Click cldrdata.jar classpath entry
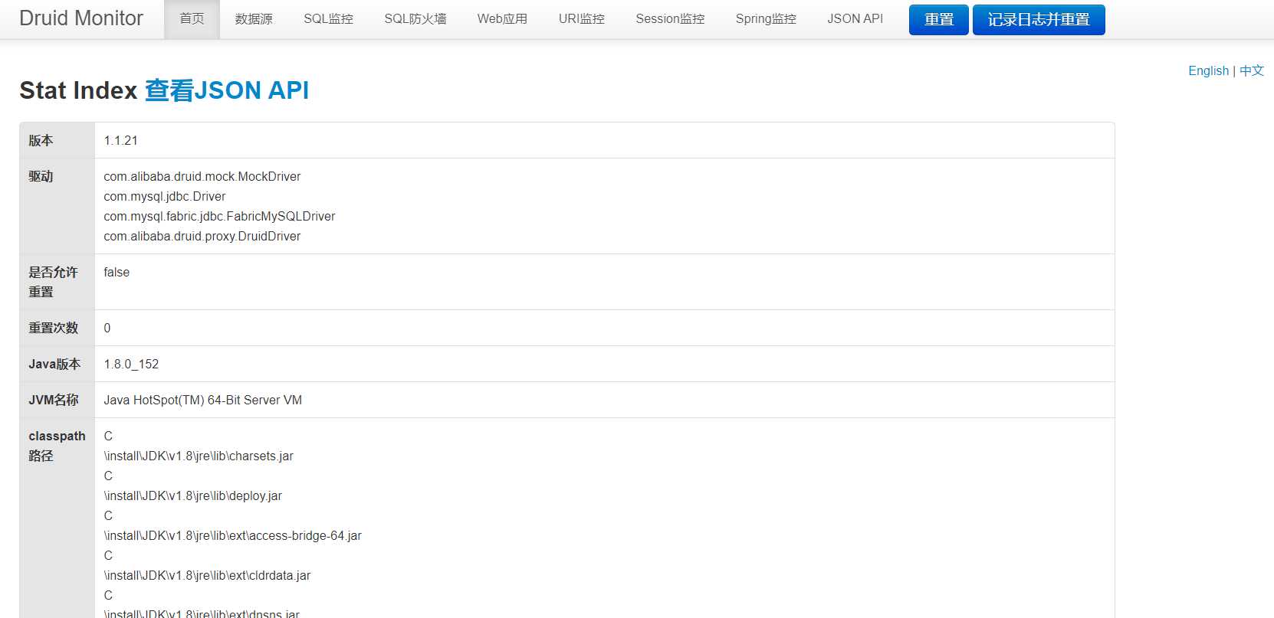Viewport: 1274px width, 618px height. click(x=207, y=575)
